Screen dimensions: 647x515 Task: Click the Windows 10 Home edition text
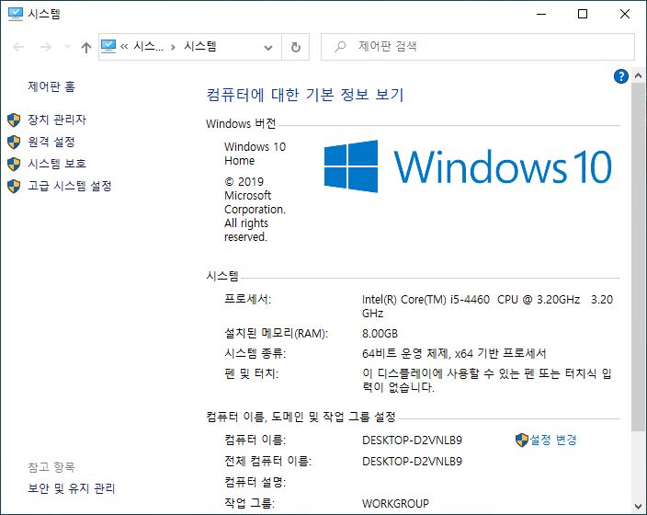255,154
